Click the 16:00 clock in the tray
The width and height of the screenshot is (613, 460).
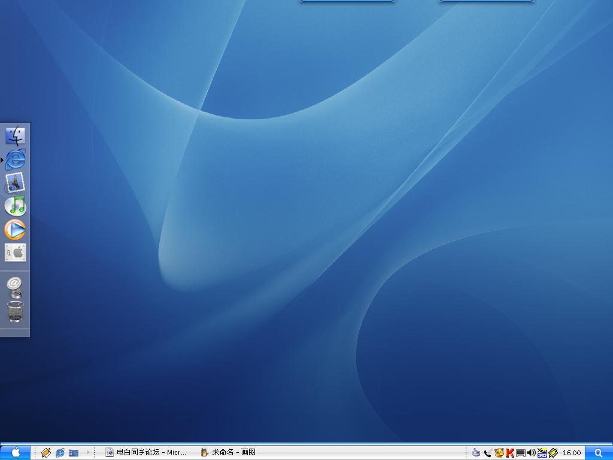coord(572,453)
